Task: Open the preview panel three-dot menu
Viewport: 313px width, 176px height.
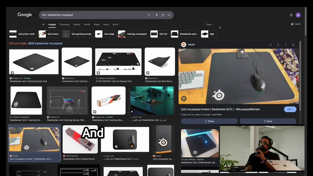Action: [286, 45]
